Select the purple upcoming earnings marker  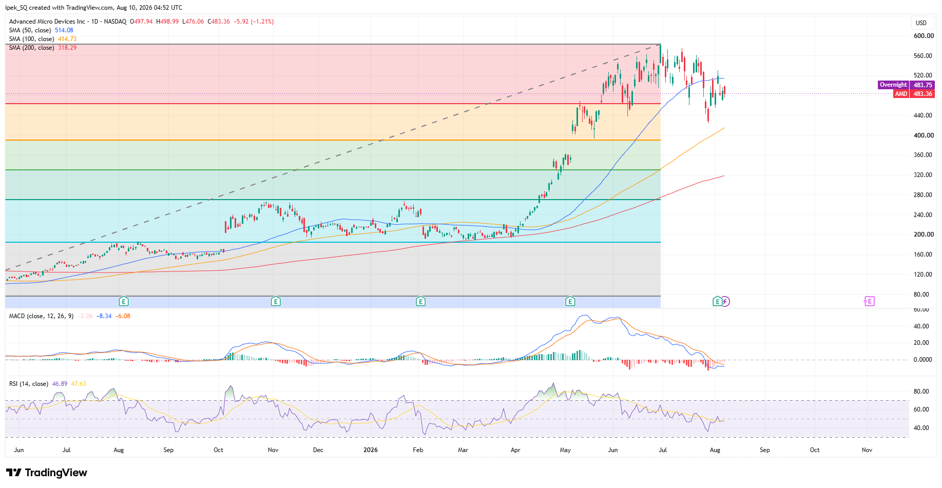point(869,301)
